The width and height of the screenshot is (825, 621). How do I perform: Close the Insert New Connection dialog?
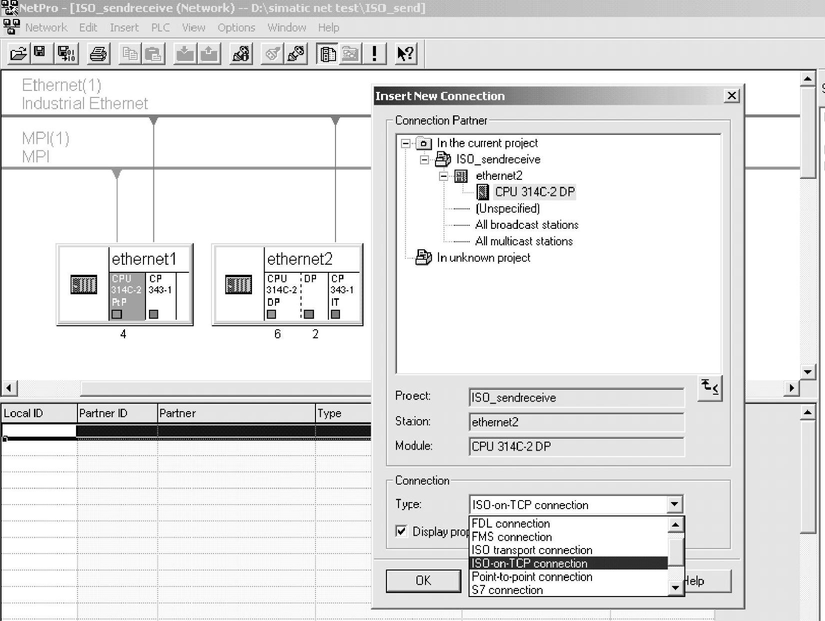[x=731, y=95]
